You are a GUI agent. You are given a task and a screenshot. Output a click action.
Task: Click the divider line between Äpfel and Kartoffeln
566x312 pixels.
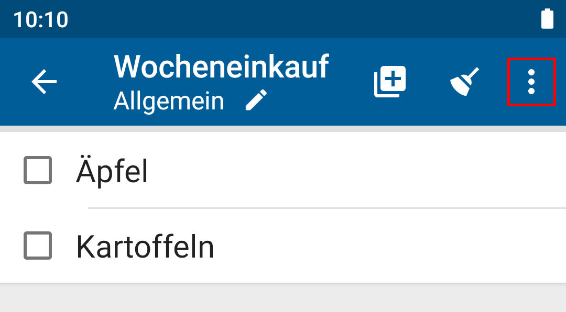(x=327, y=208)
